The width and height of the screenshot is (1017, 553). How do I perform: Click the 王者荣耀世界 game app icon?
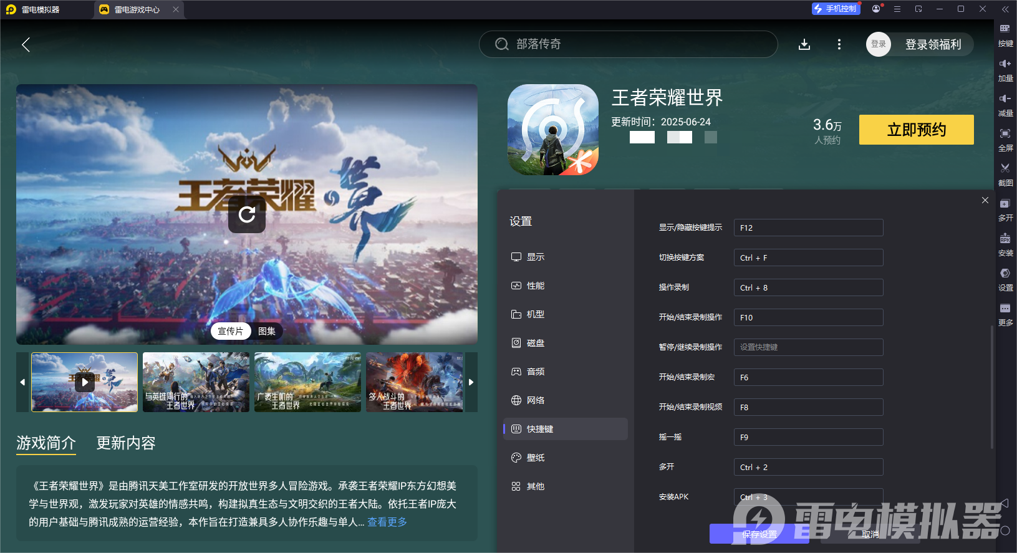coord(553,130)
